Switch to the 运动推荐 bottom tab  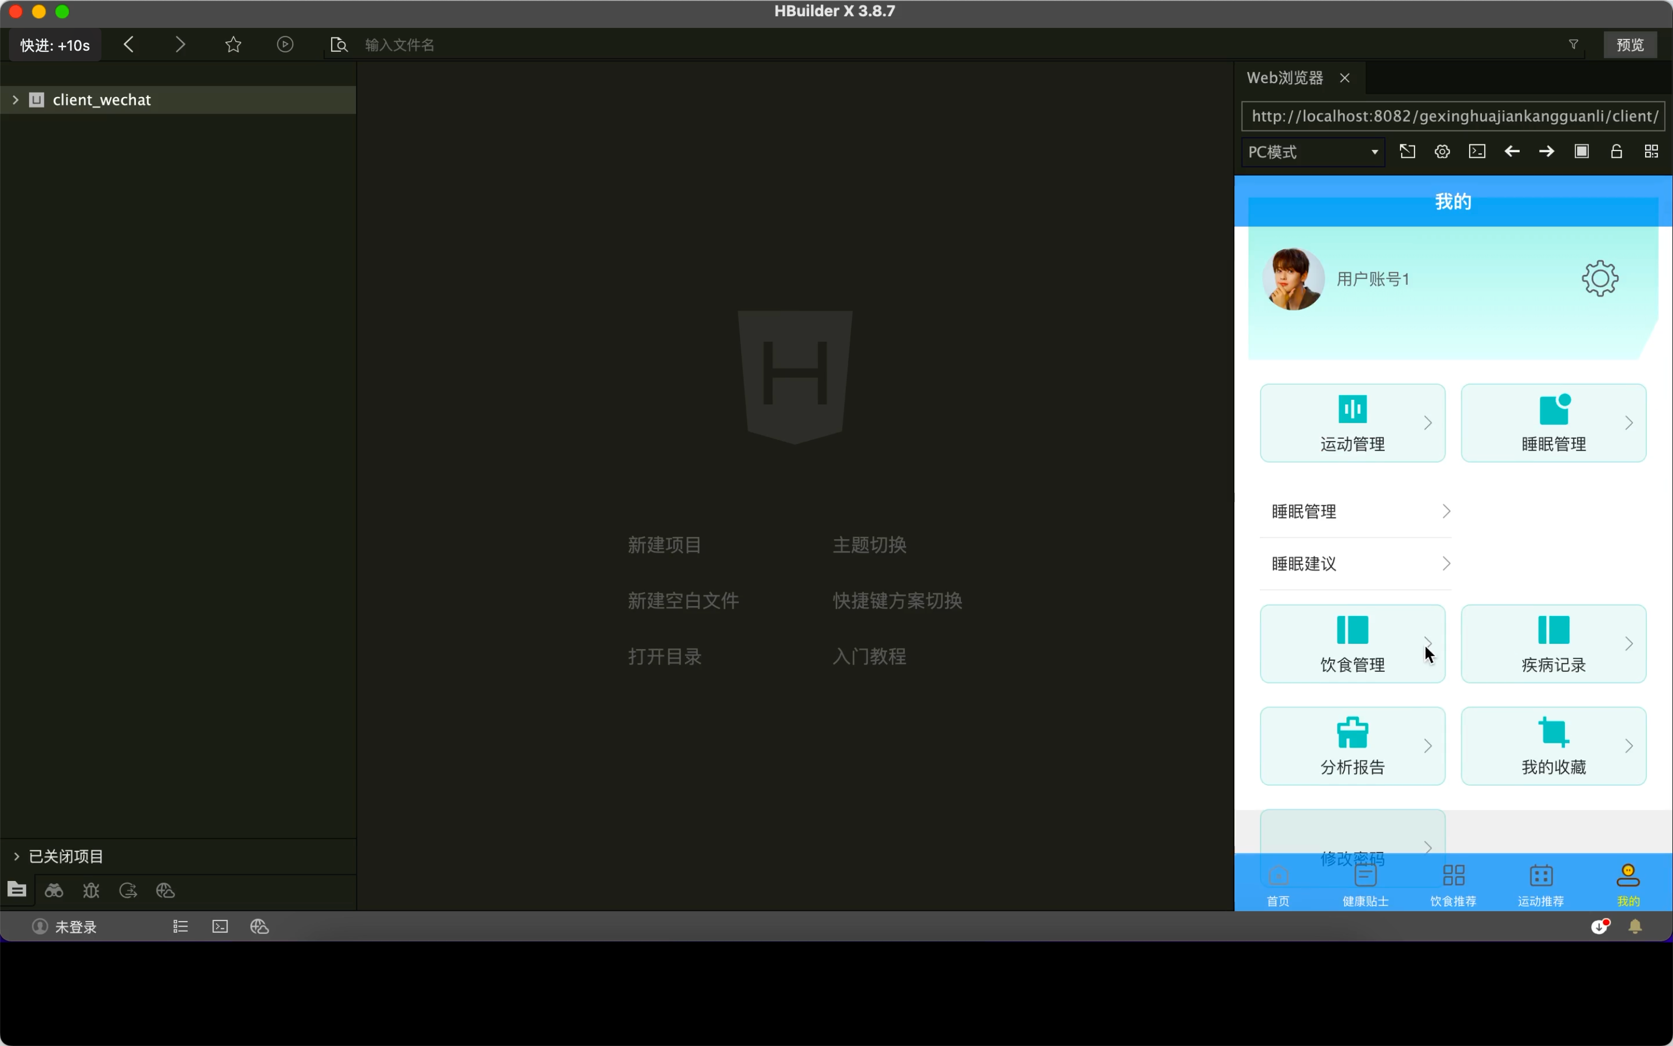(1541, 884)
